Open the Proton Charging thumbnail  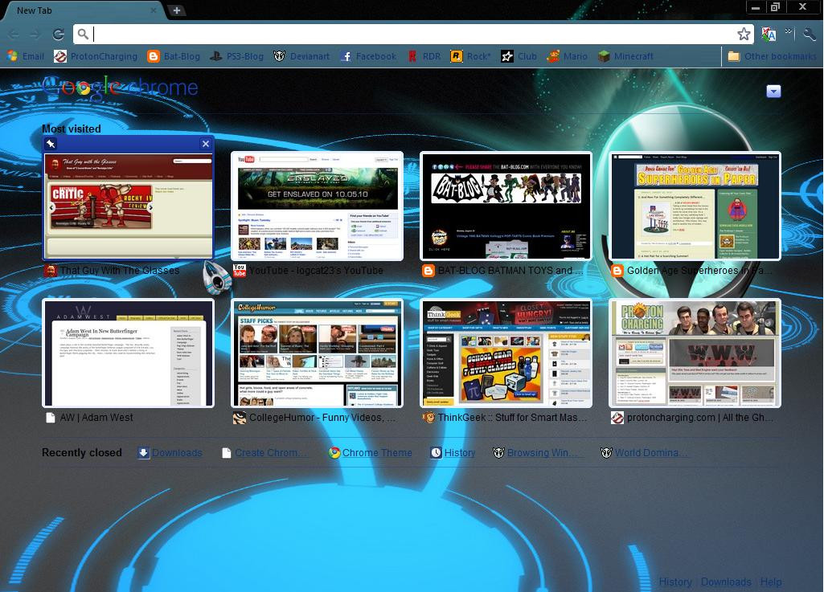point(695,353)
